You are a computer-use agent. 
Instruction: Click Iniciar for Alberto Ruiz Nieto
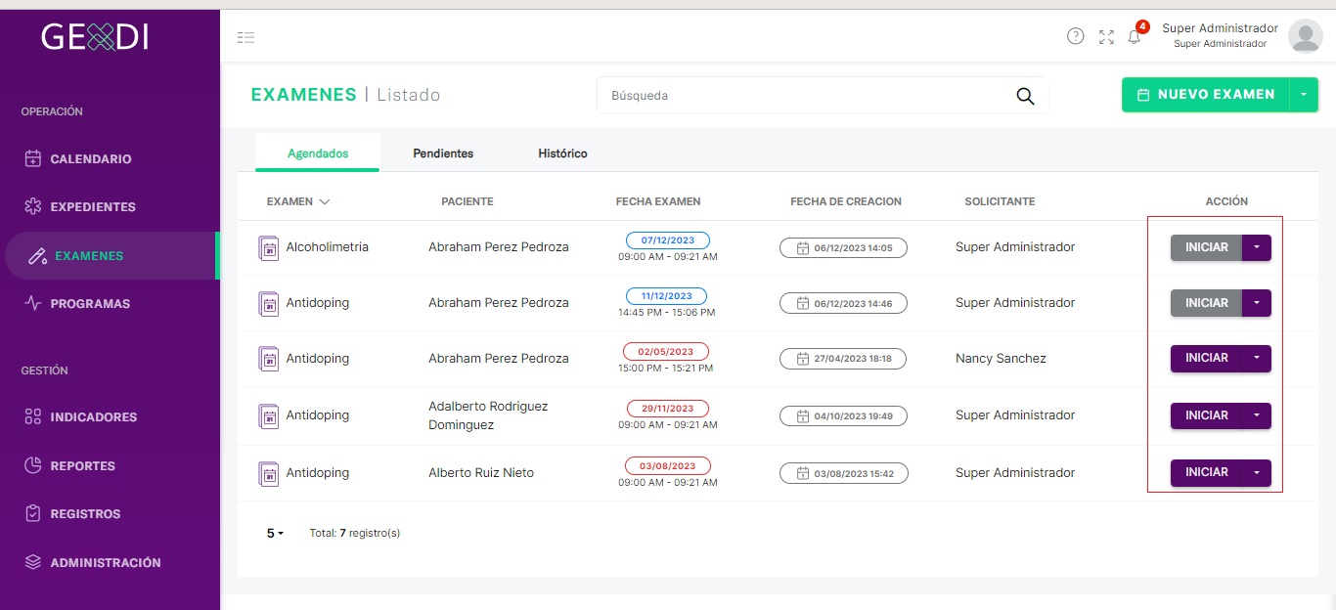pyautogui.click(x=1206, y=472)
